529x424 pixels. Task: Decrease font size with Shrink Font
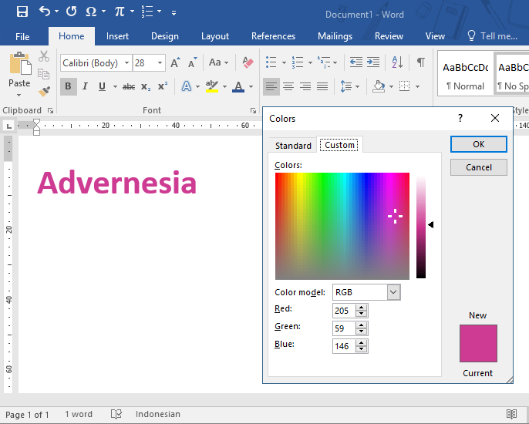193,62
